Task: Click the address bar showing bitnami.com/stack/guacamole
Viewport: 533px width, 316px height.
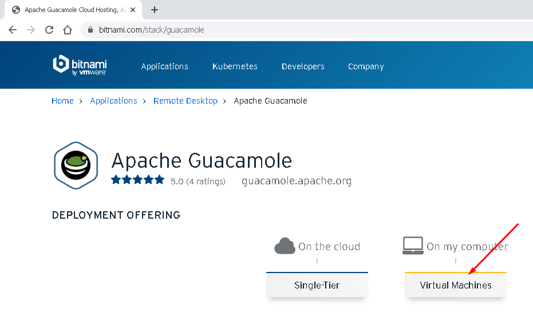Action: [x=306, y=30]
